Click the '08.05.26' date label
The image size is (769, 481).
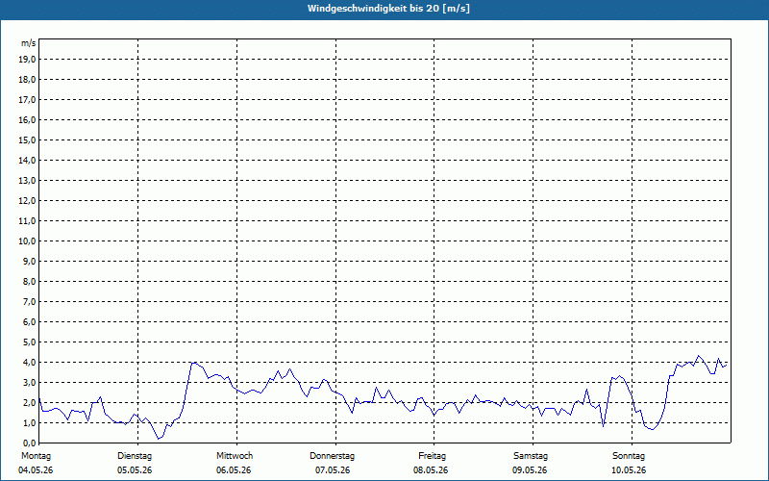pos(431,470)
